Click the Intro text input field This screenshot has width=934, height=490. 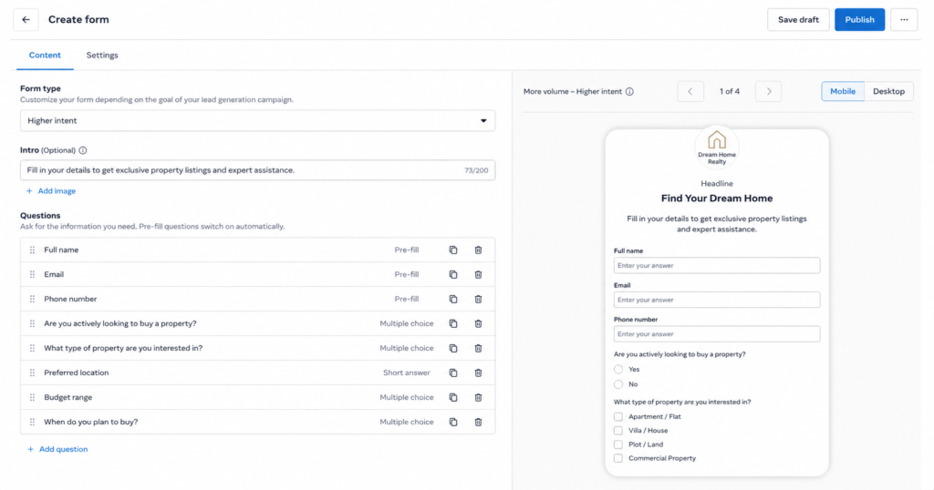point(257,170)
